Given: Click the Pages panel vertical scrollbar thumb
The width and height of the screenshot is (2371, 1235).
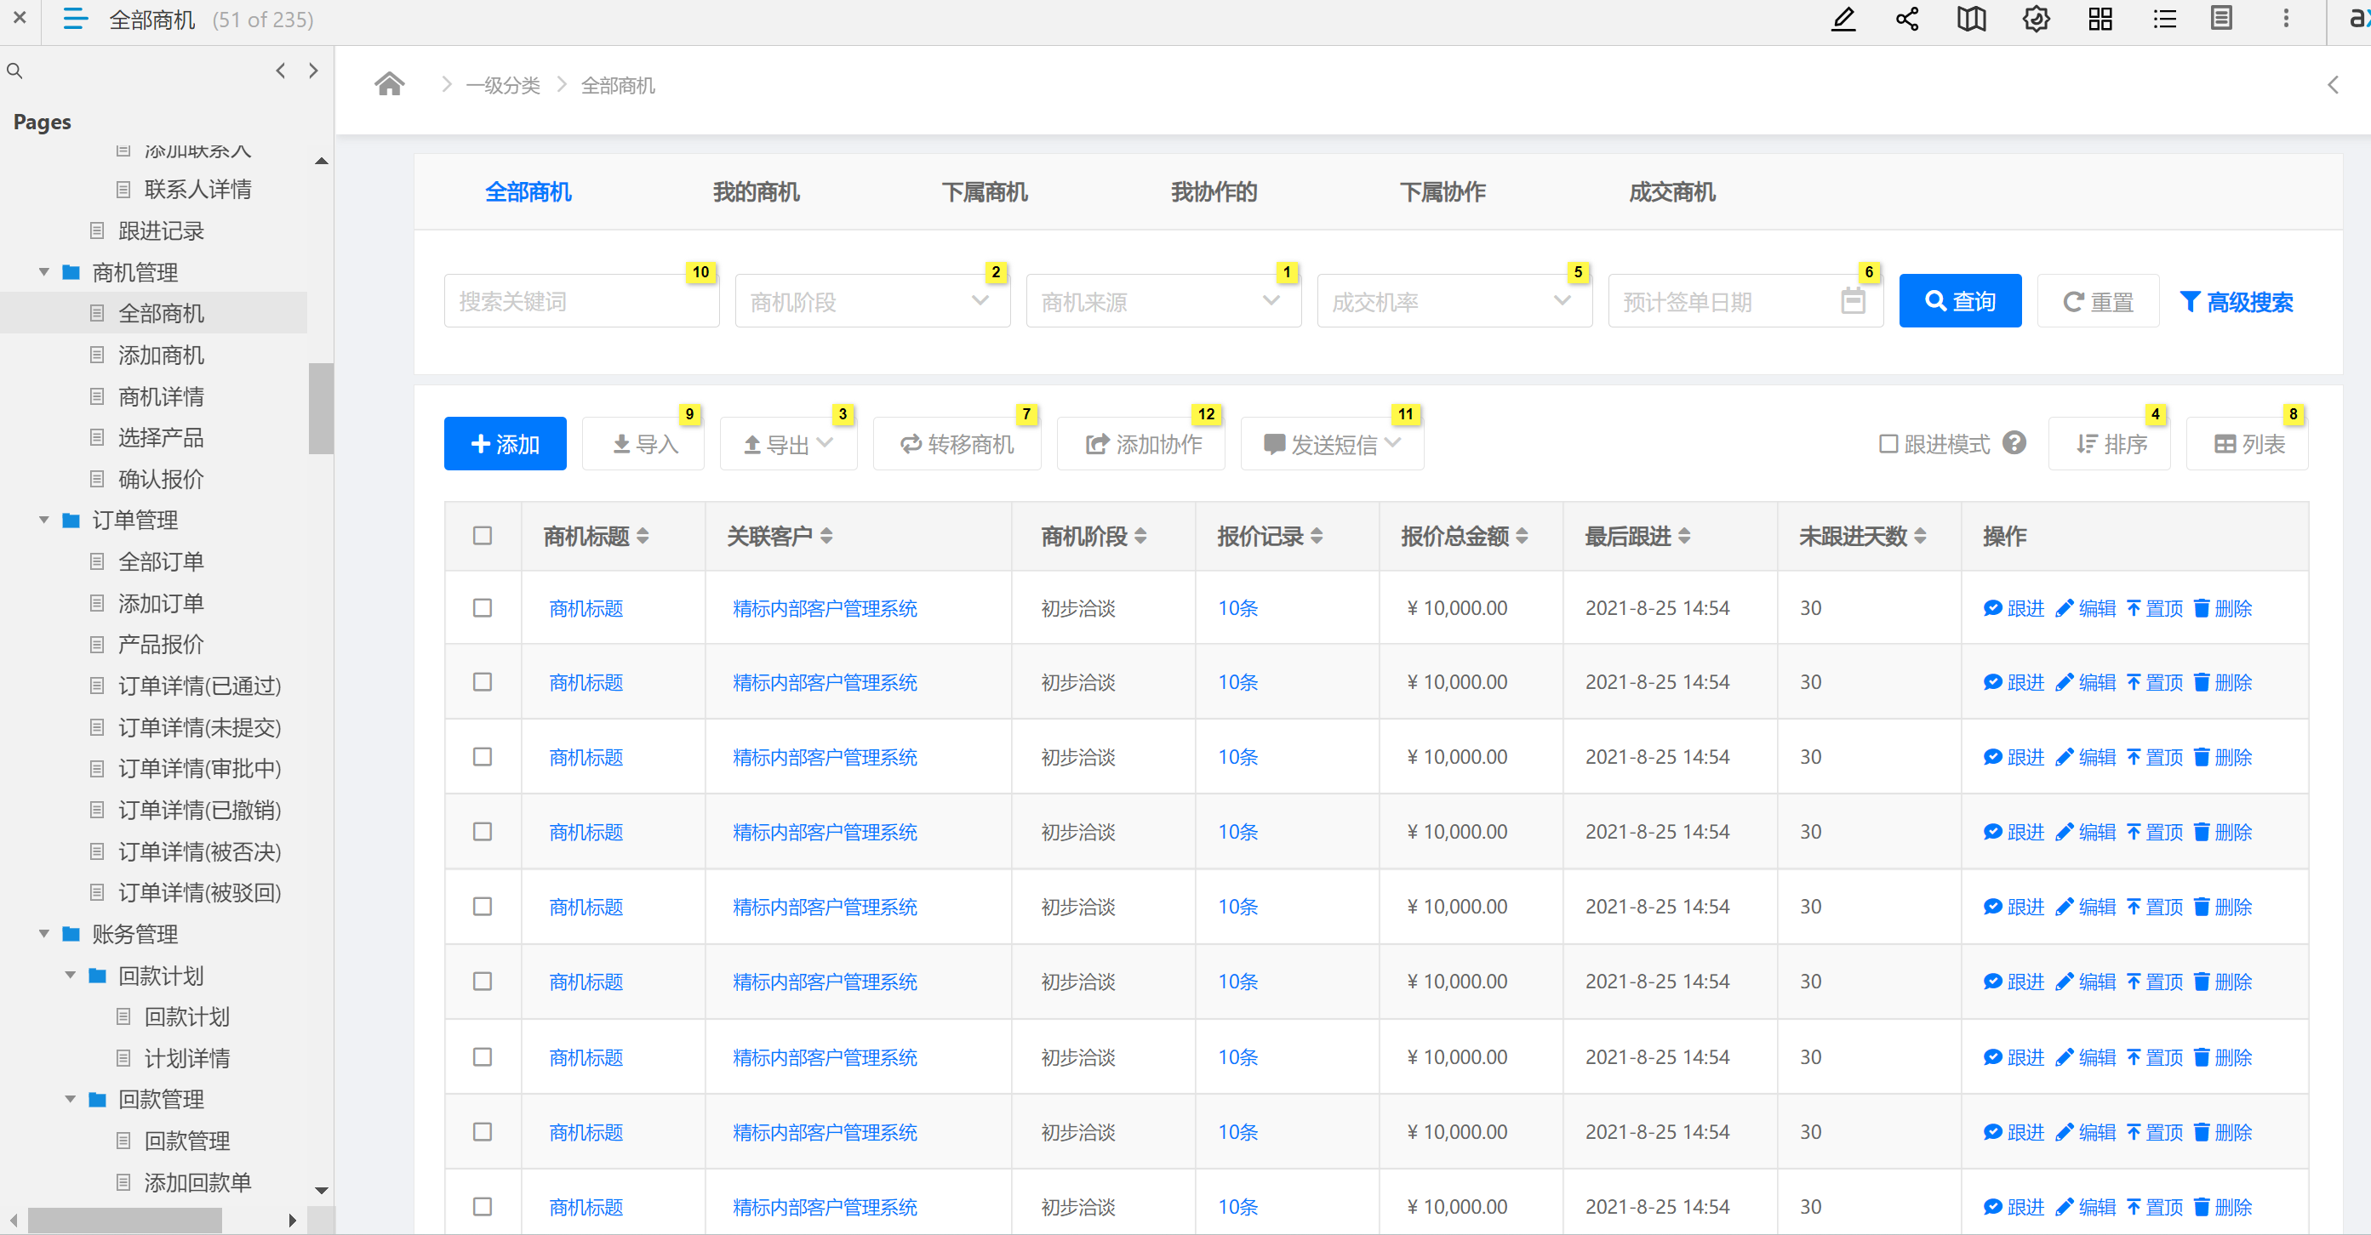Looking at the screenshot, I should 320,408.
